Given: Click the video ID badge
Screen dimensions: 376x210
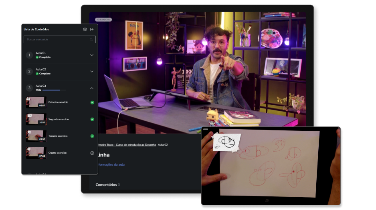Looking at the screenshot, I should [103, 20].
